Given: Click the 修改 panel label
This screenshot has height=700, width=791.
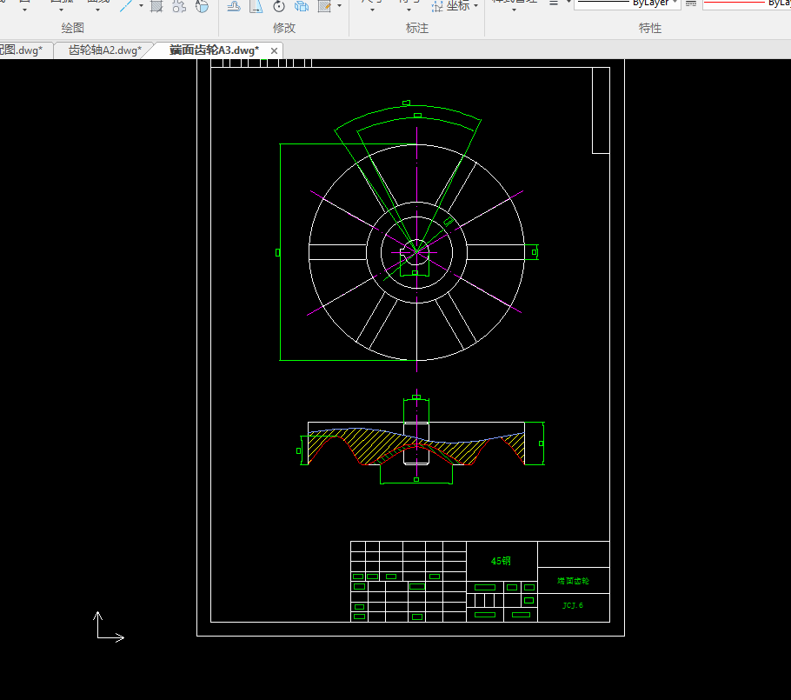Looking at the screenshot, I should 284,28.
